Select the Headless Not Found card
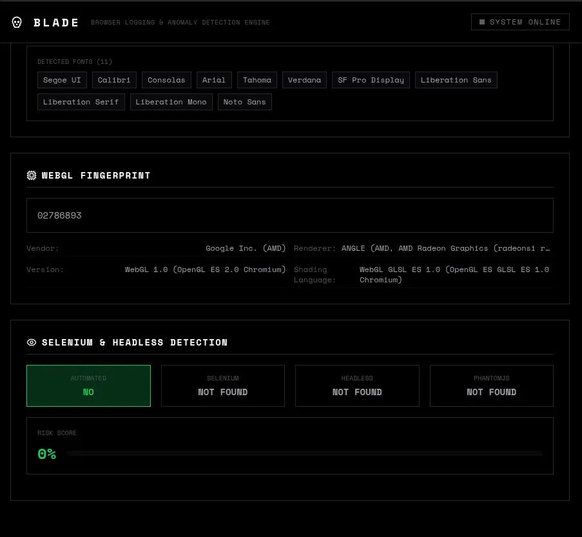Image resolution: width=582 pixels, height=537 pixels. click(x=357, y=386)
